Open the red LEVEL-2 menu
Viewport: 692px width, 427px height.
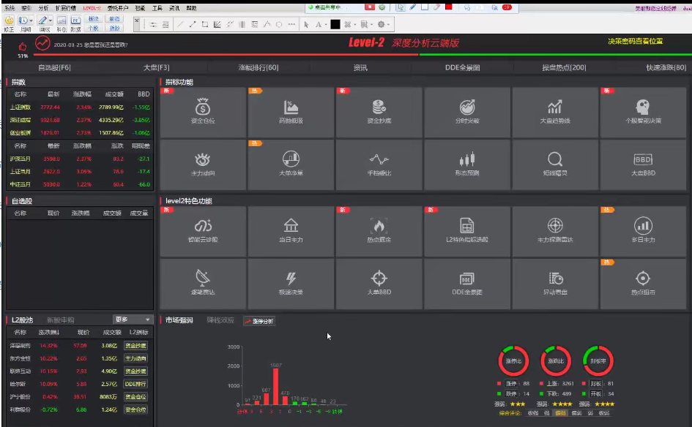92,8
